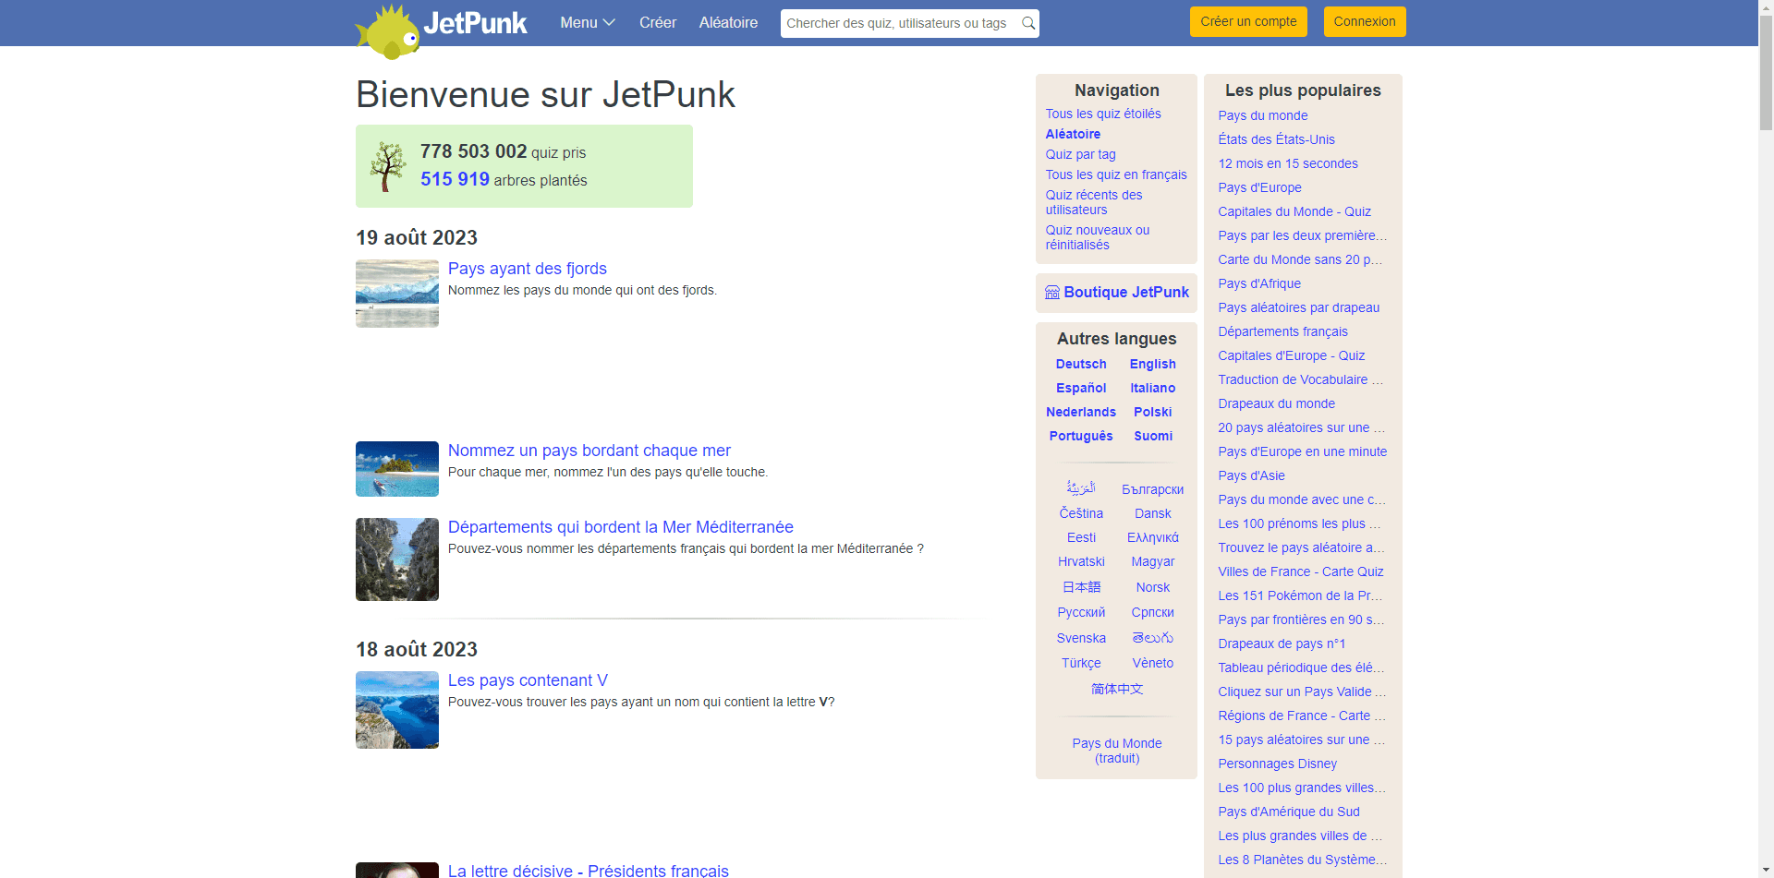Open the Menu dropdown in header
Image resolution: width=1774 pixels, height=878 pixels.
(x=587, y=23)
